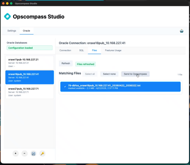This screenshot has width=190, height=165.
Task: Click the Select none button
Action: pyautogui.click(x=109, y=74)
